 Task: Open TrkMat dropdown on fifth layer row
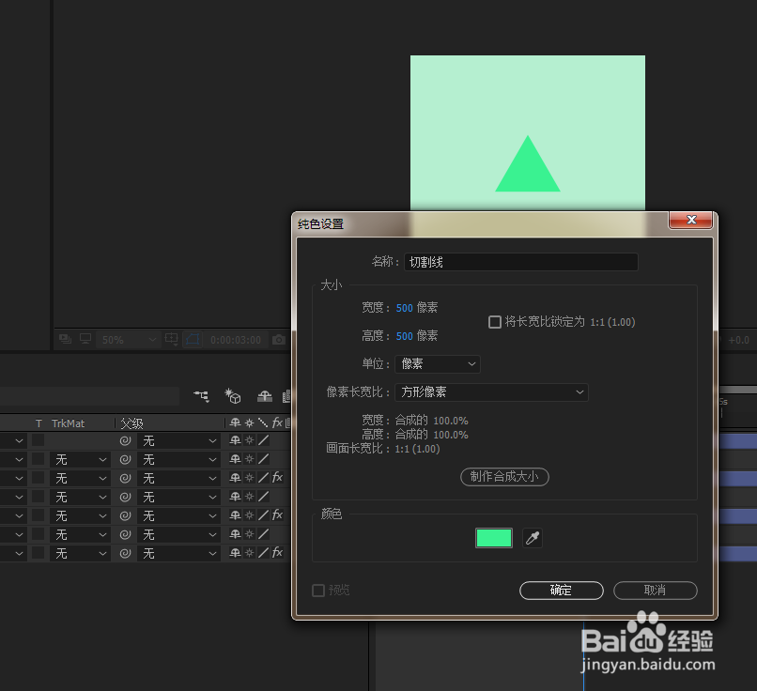pos(80,515)
